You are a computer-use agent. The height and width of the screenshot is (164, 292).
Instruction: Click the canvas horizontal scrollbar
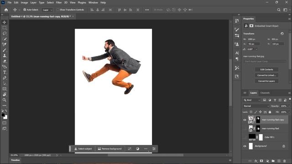(146, 155)
